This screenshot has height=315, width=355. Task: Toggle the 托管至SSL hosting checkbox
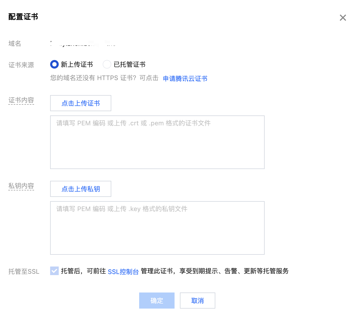54,271
